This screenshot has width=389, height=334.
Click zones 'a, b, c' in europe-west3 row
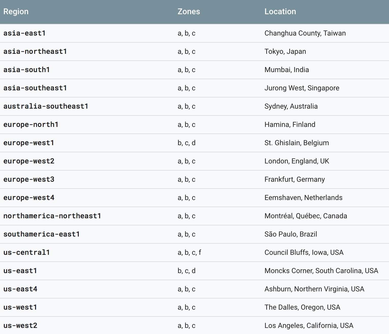pos(186,179)
